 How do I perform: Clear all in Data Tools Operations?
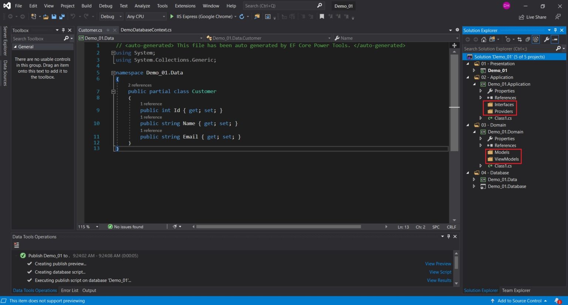(x=16, y=245)
